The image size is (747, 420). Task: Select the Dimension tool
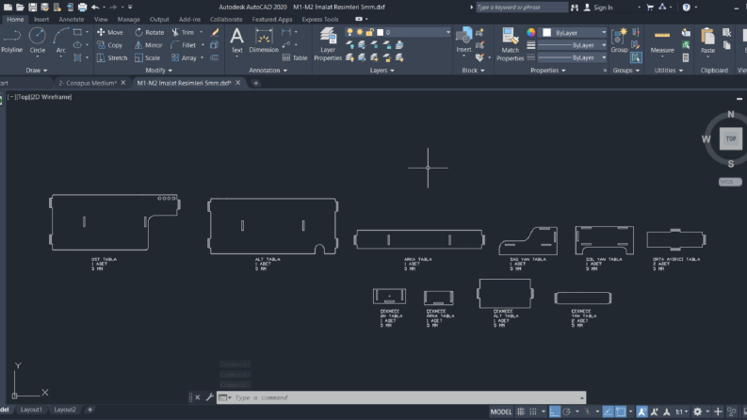coord(264,40)
